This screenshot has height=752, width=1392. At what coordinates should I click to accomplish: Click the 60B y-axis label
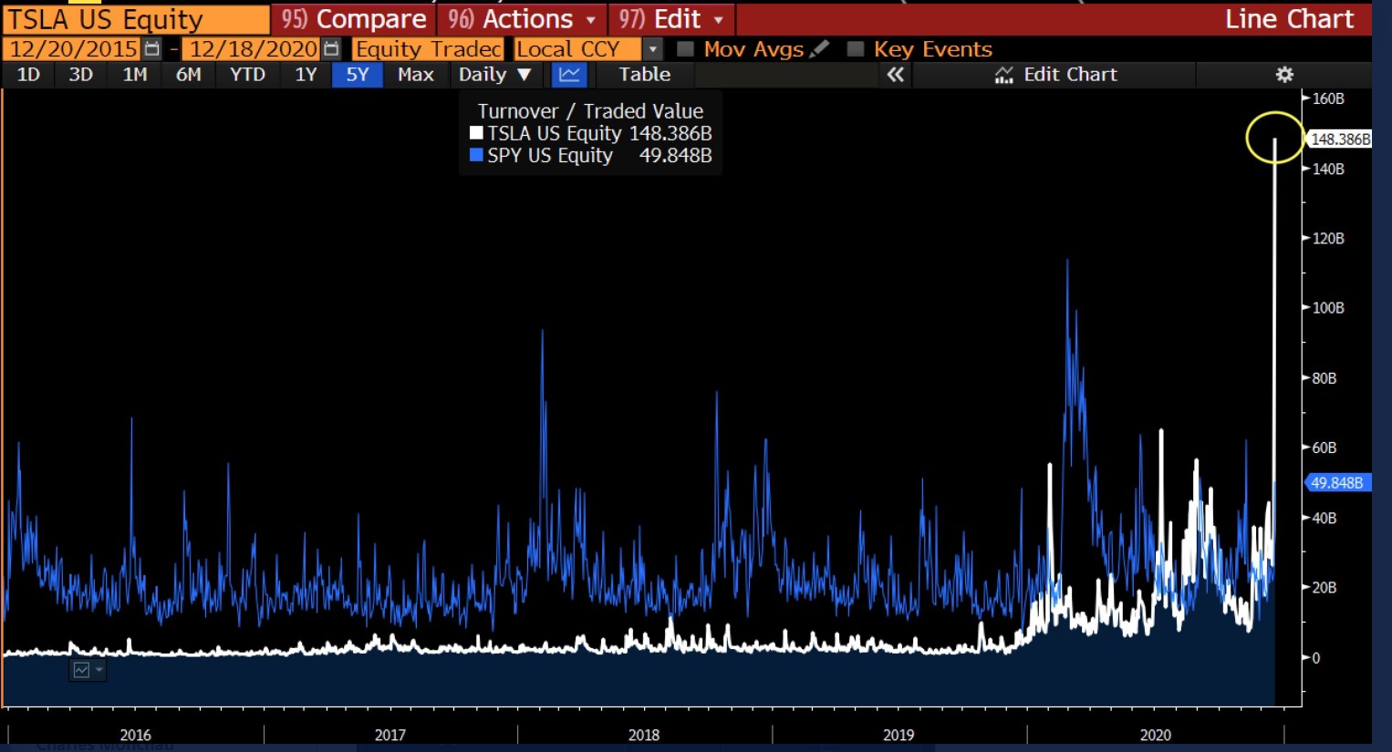(1324, 448)
